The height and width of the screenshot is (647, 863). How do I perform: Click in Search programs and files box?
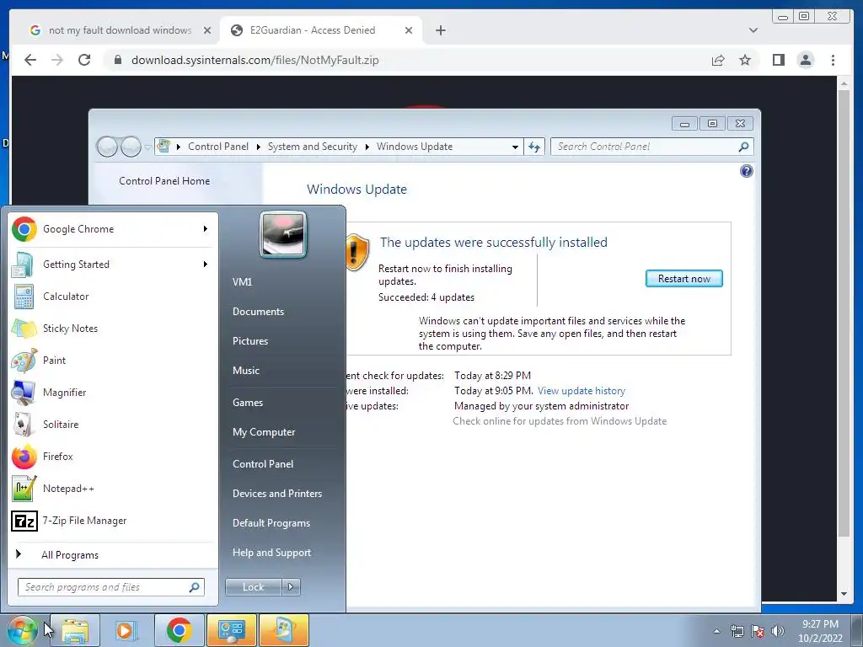(x=111, y=587)
